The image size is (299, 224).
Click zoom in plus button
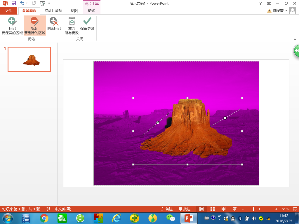coord(276,209)
